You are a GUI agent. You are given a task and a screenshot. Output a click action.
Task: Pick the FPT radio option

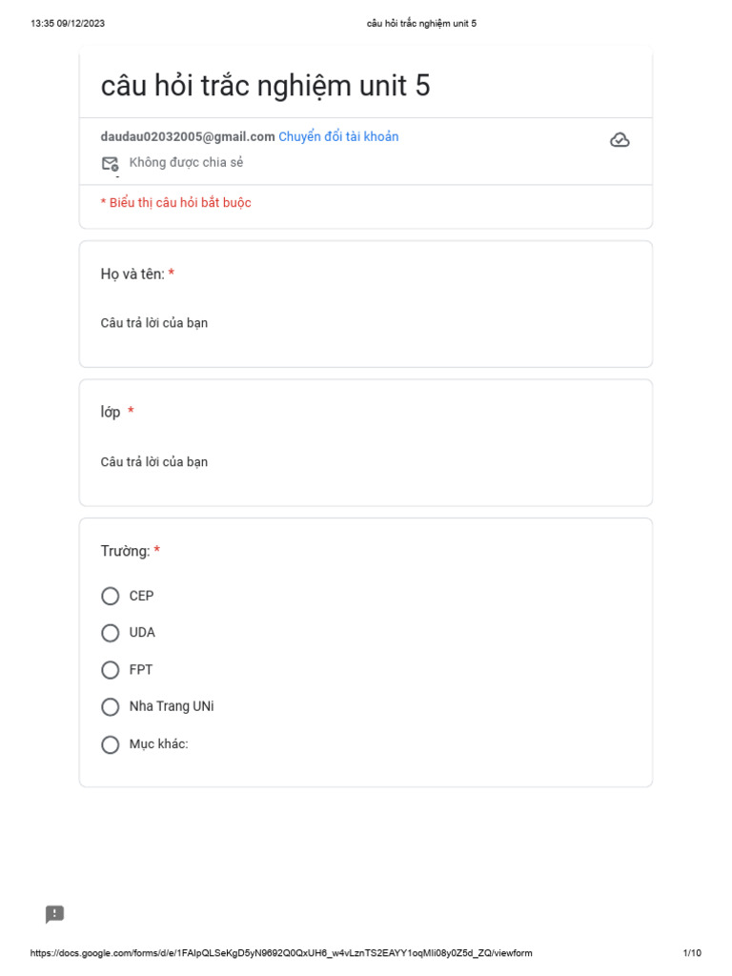point(111,670)
